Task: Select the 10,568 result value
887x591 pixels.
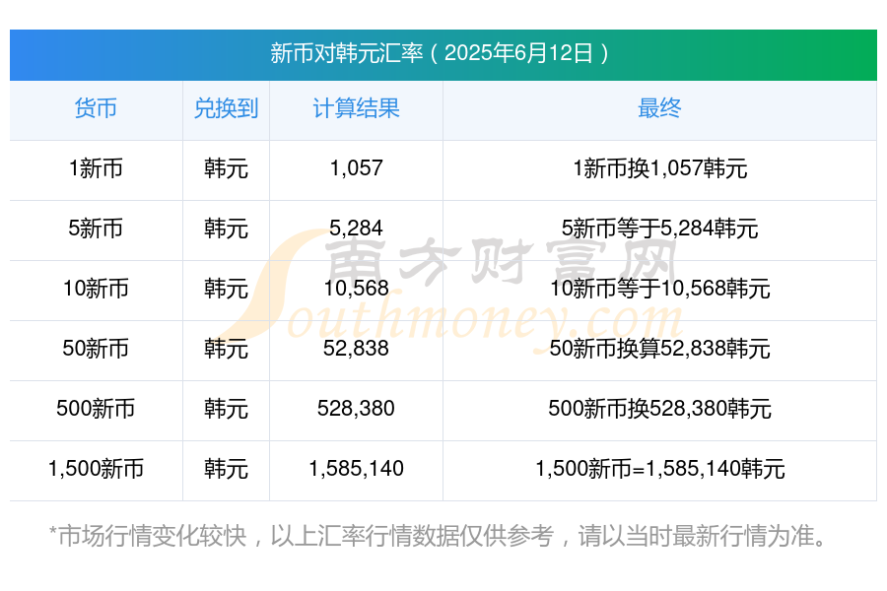Action: pos(357,288)
